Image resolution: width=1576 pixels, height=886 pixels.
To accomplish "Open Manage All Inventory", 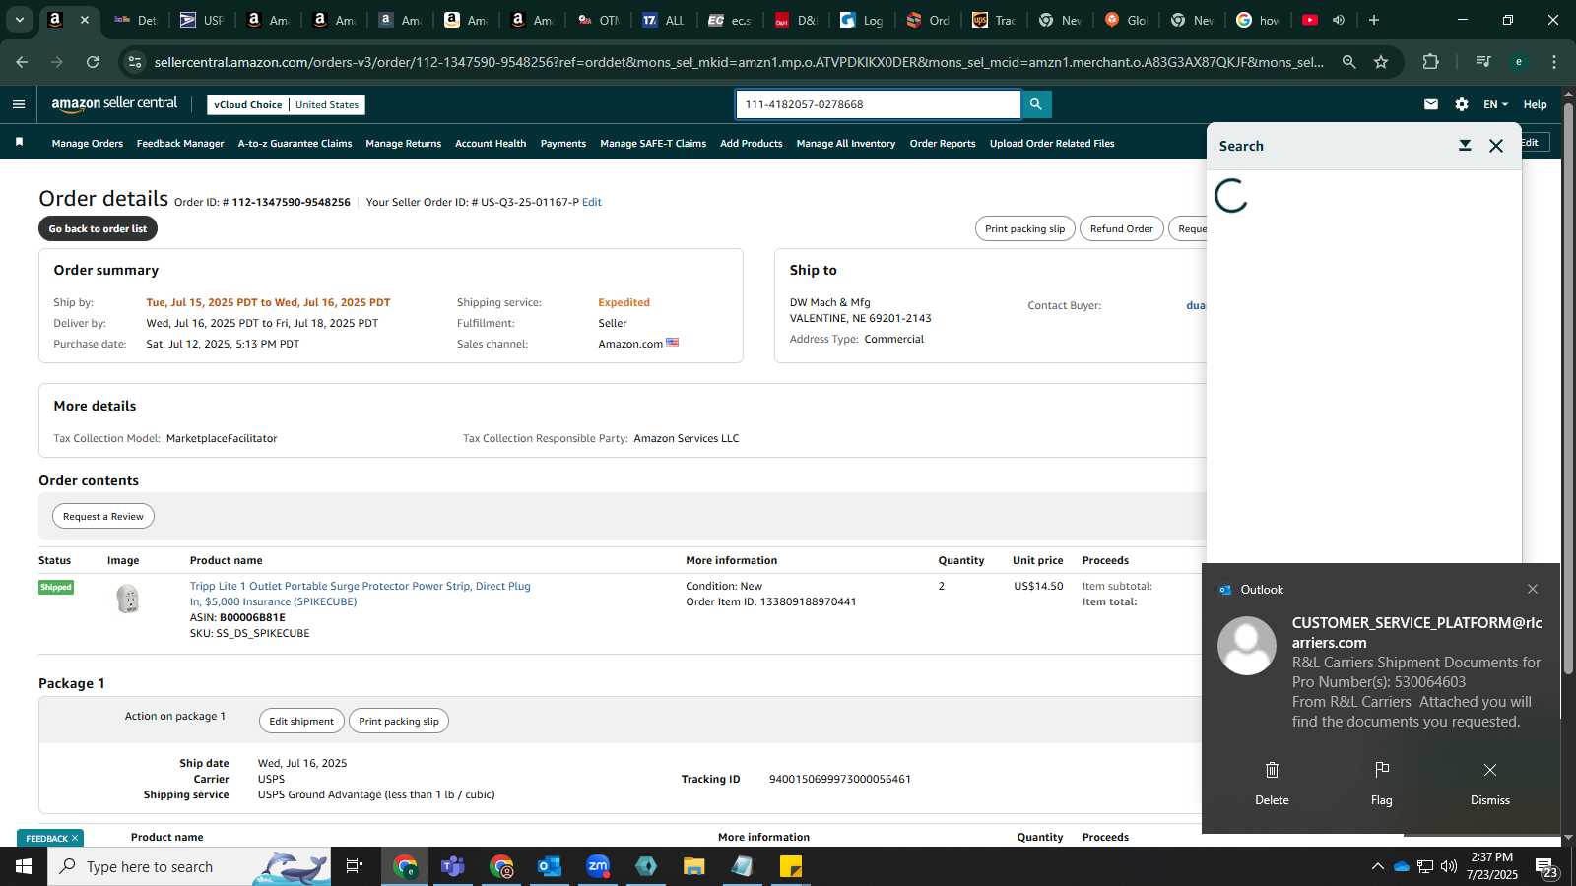I will [x=846, y=144].
